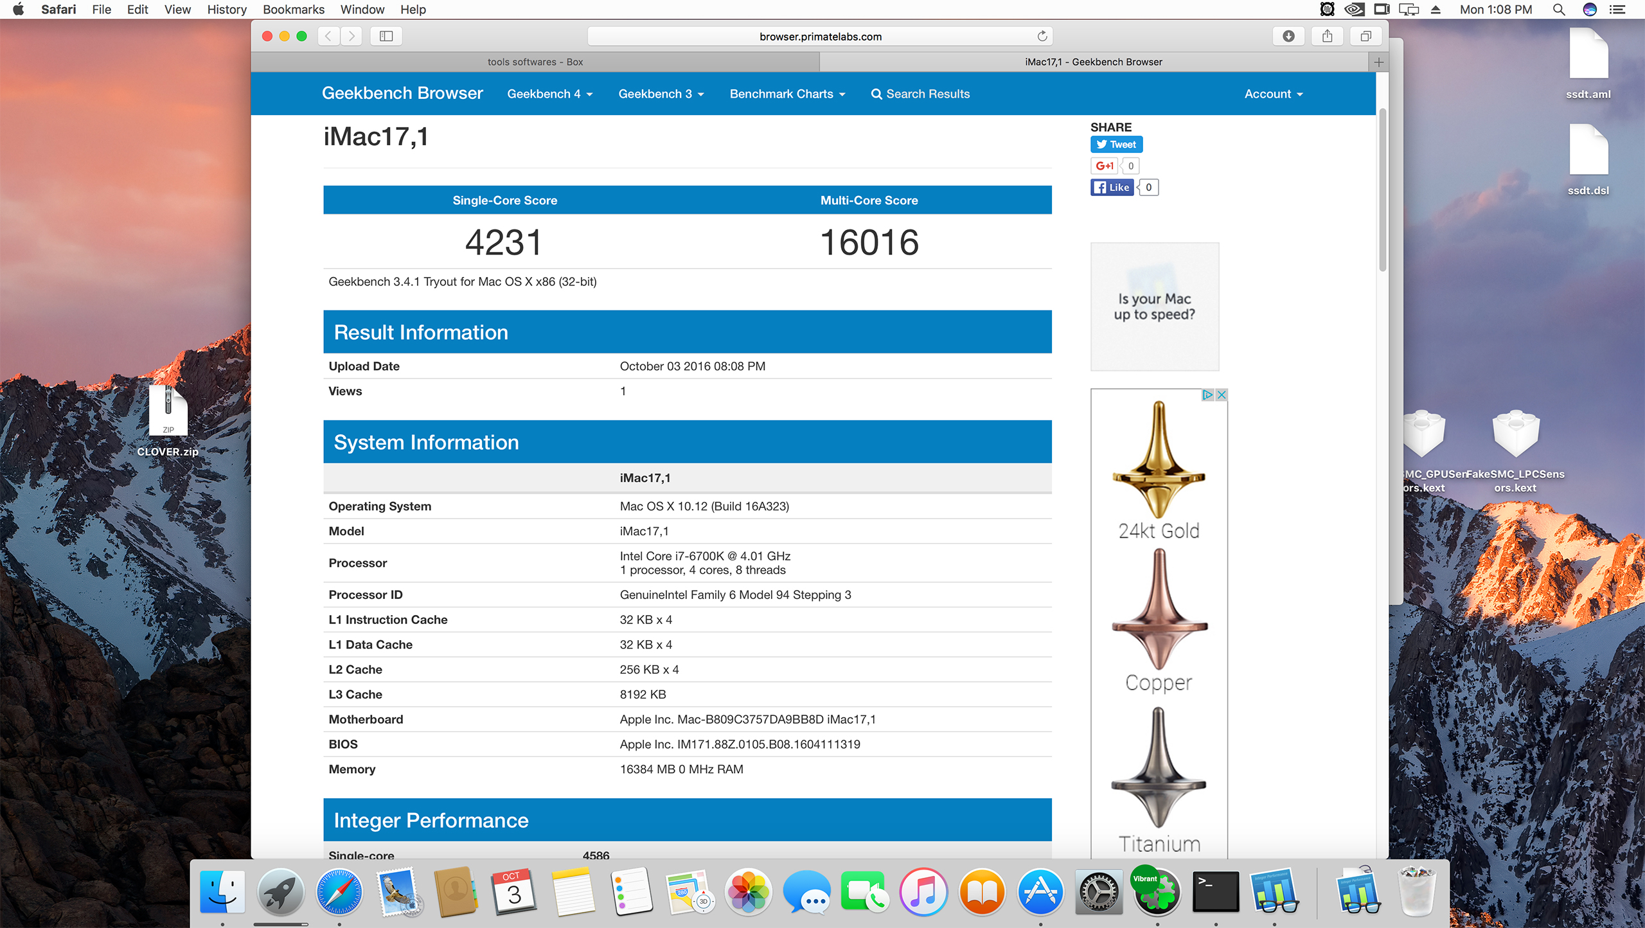Open iBooks from the Dock
The width and height of the screenshot is (1645, 928).
[x=982, y=892]
